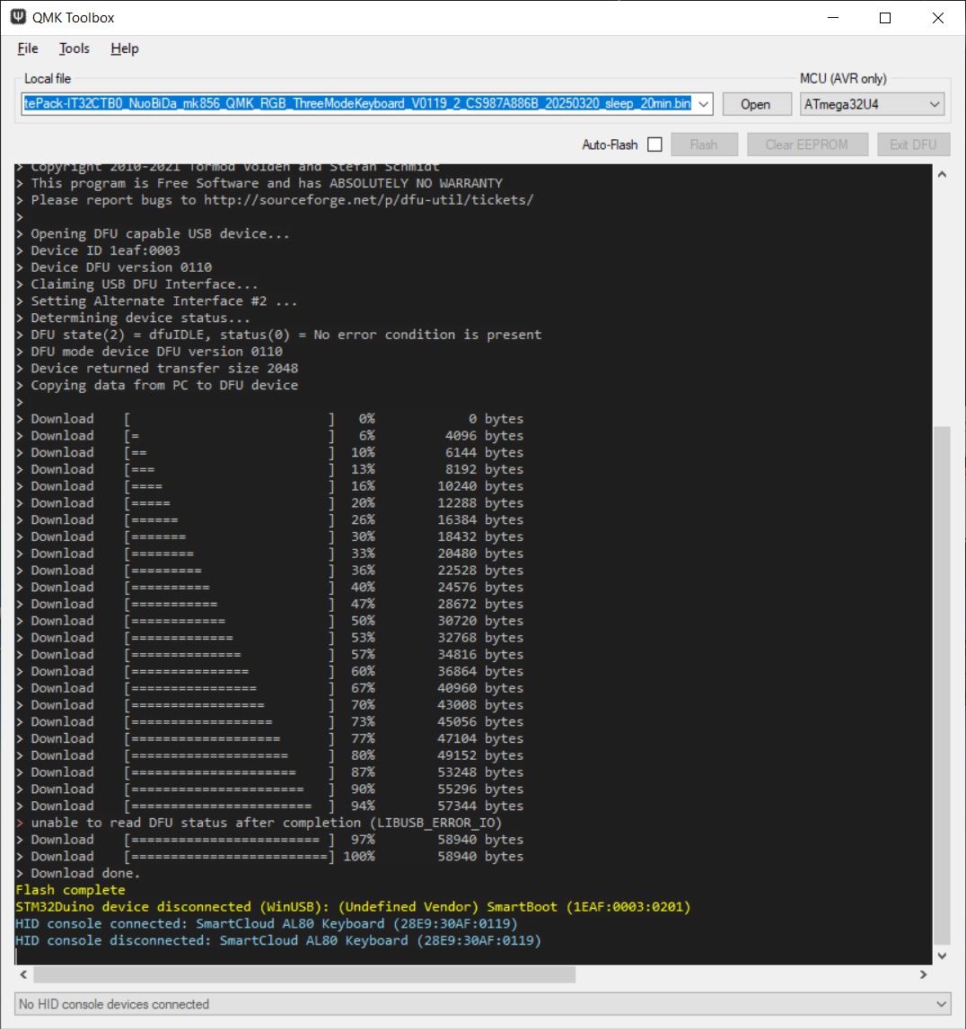Image resolution: width=966 pixels, height=1029 pixels.
Task: Click the horizontal scroll right arrow
Action: [923, 974]
